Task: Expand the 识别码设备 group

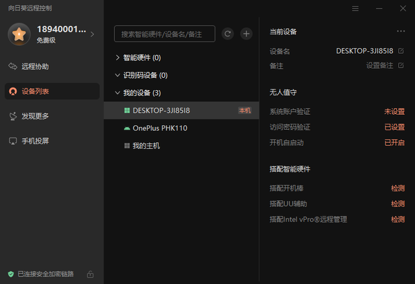Action: click(x=117, y=75)
